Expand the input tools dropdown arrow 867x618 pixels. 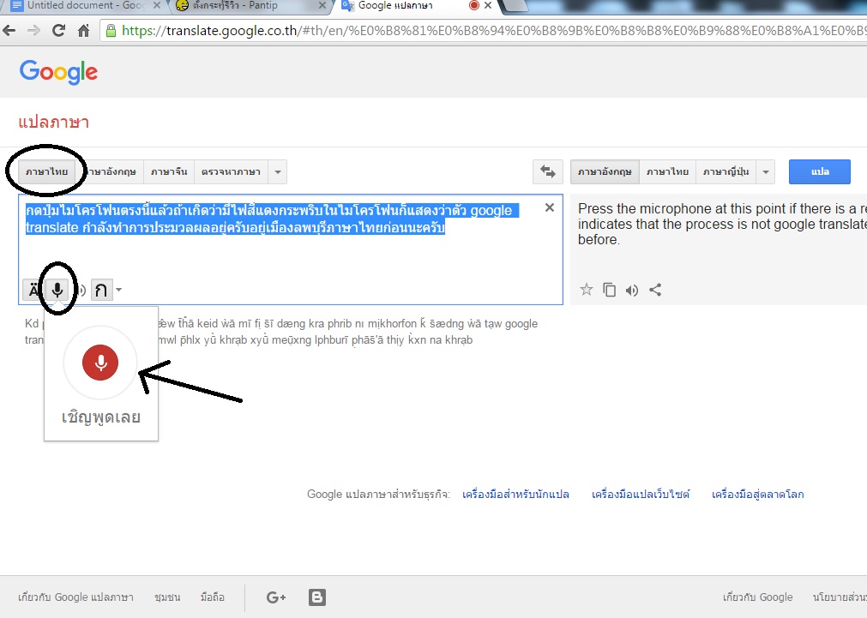point(119,290)
